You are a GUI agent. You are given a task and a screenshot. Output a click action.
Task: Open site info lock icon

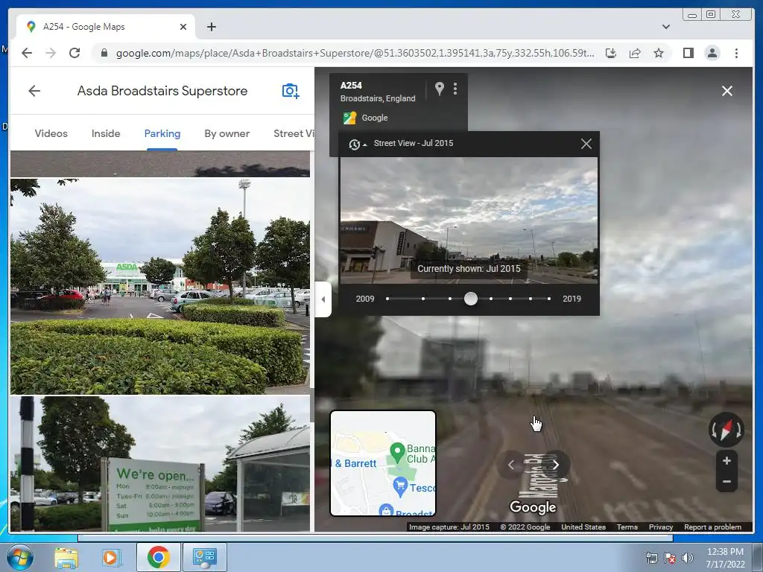[x=104, y=53]
